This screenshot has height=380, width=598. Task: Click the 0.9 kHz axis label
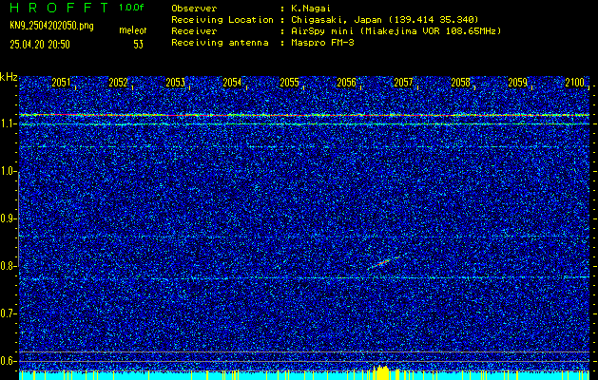coord(7,218)
